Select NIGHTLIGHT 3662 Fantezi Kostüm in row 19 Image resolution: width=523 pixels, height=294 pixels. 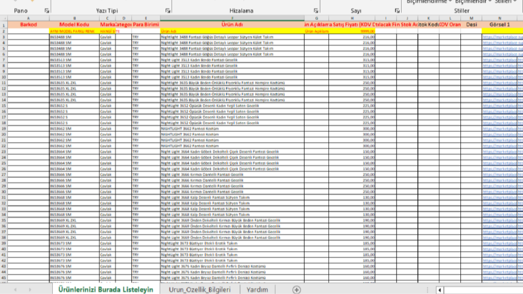pyautogui.click(x=232, y=129)
